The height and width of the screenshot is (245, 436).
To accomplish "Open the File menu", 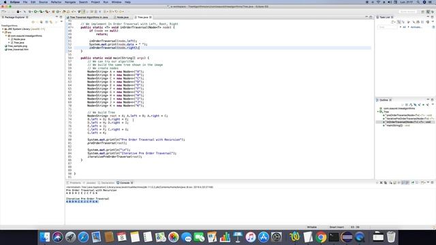I will pos(25,2).
